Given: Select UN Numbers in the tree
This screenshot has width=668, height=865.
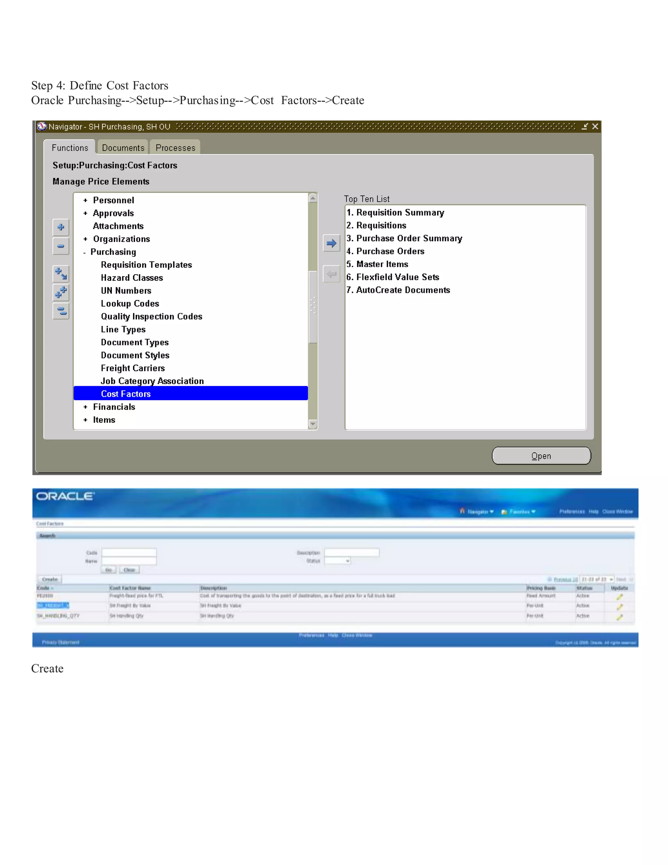Looking at the screenshot, I should (126, 291).
